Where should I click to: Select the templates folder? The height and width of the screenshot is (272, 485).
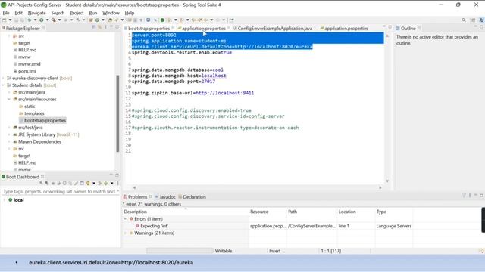point(34,113)
